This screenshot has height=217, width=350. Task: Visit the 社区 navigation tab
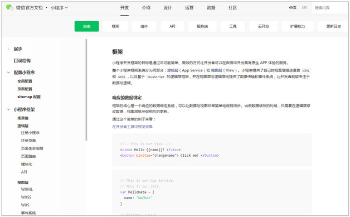click(x=232, y=8)
